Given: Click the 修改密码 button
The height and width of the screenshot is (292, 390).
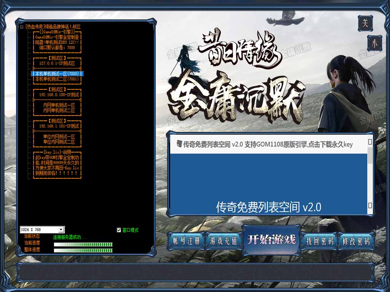Looking at the screenshot, I should pyautogui.click(x=356, y=241).
